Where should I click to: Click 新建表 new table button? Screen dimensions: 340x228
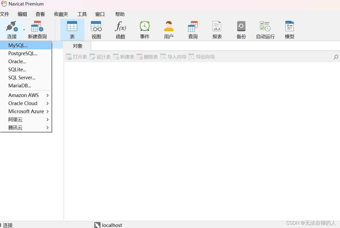point(124,57)
